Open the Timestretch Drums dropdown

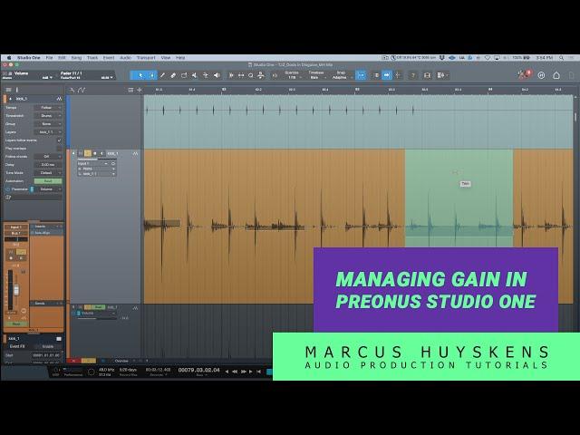[x=48, y=116]
